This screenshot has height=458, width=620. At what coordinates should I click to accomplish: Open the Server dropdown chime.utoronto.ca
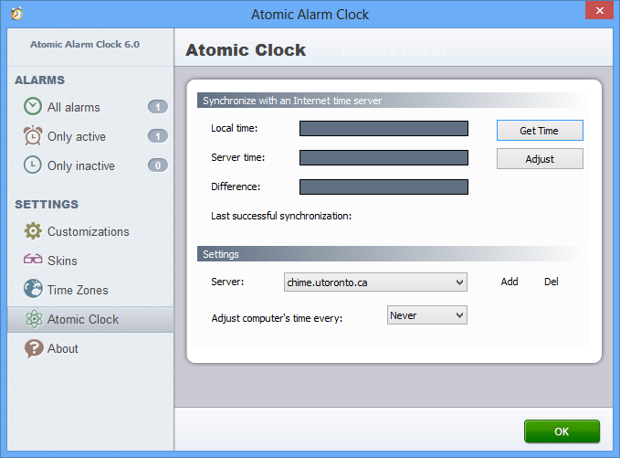pyautogui.click(x=375, y=282)
